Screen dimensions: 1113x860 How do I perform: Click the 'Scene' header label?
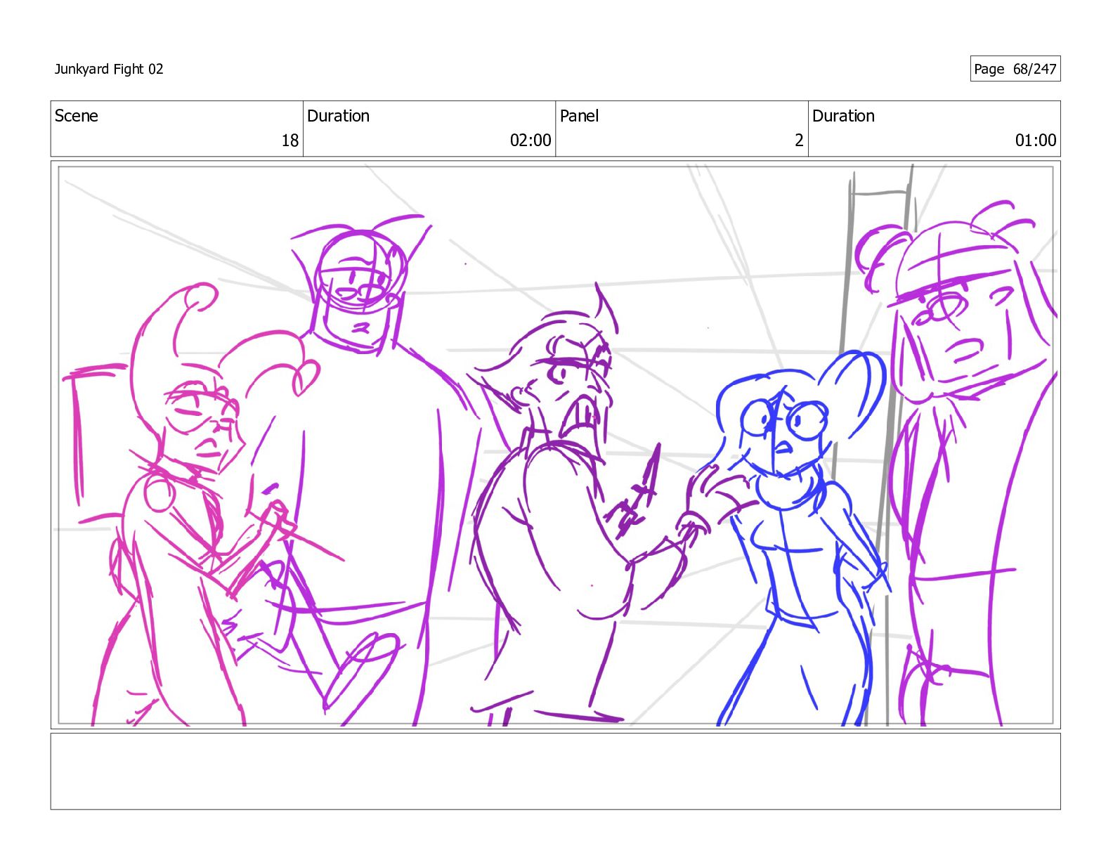(77, 116)
